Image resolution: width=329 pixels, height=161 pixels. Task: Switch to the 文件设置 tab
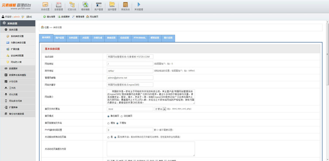pyautogui.click(x=73, y=38)
